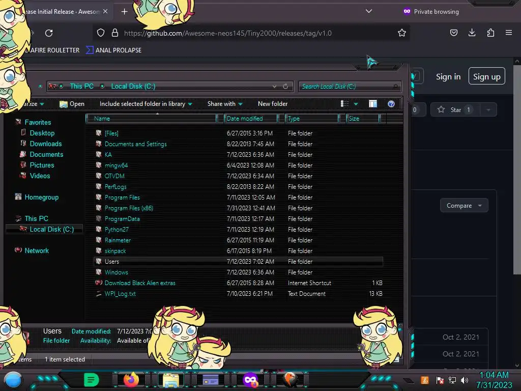Image resolution: width=521 pixels, height=391 pixels.
Task: Select the Favorites heading
Action: pos(38,122)
